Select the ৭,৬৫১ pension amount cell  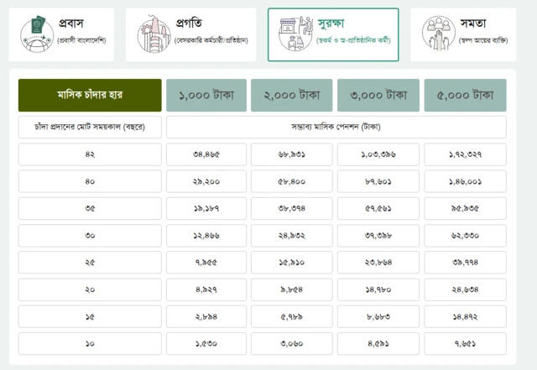(465, 344)
